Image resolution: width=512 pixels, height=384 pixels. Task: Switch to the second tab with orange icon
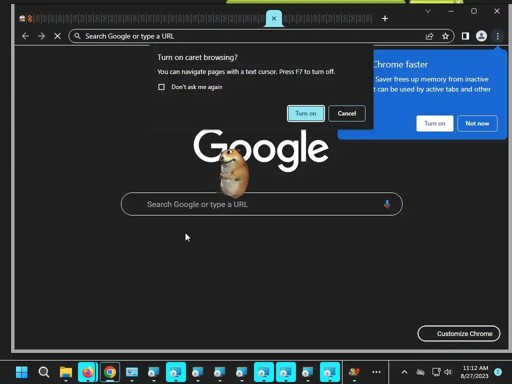click(x=29, y=18)
